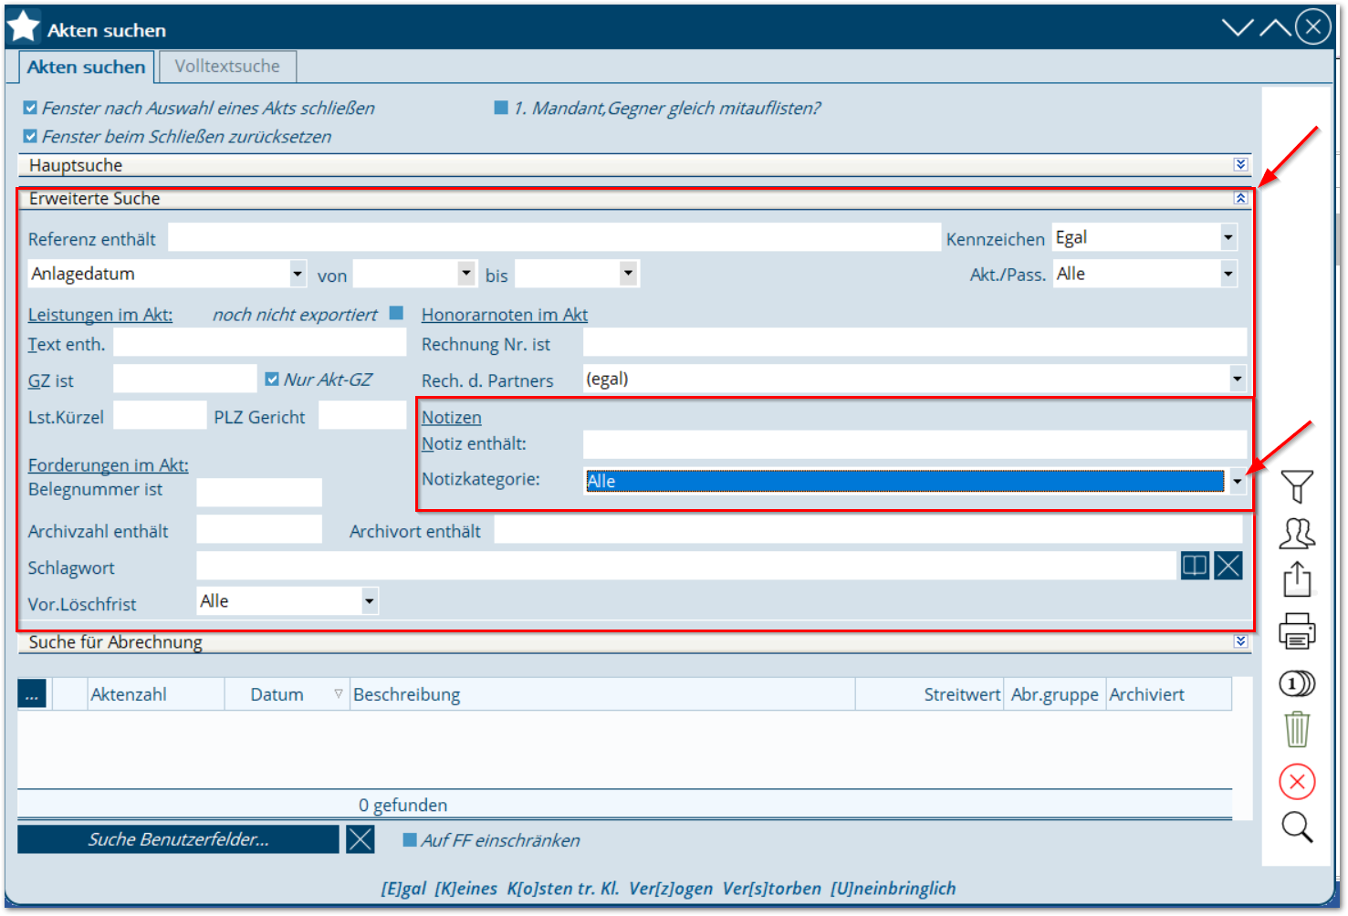1348x916 pixels.
Task: Open the Notizkategorie dropdown
Action: (x=1237, y=481)
